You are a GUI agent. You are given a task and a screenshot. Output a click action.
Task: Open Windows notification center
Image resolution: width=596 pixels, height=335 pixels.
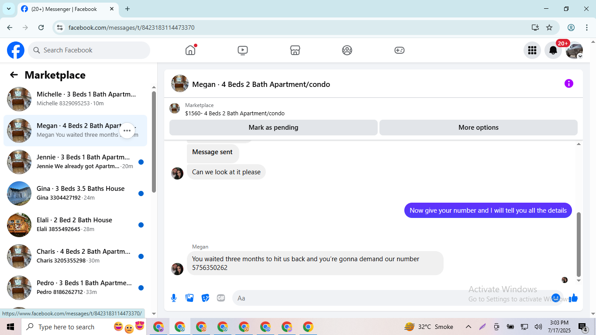tap(583, 327)
